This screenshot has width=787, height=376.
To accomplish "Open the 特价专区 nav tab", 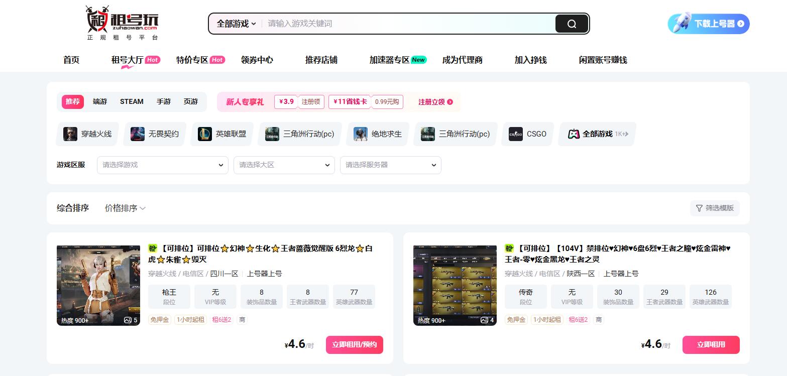I will point(192,60).
